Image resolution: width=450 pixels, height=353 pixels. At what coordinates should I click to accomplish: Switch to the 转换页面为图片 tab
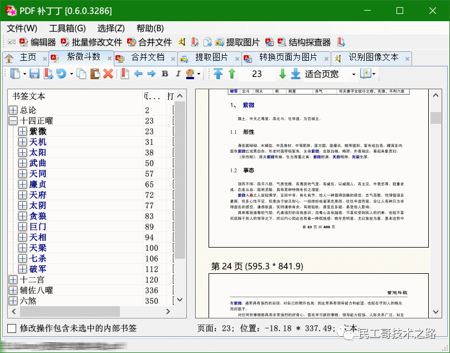(288, 57)
